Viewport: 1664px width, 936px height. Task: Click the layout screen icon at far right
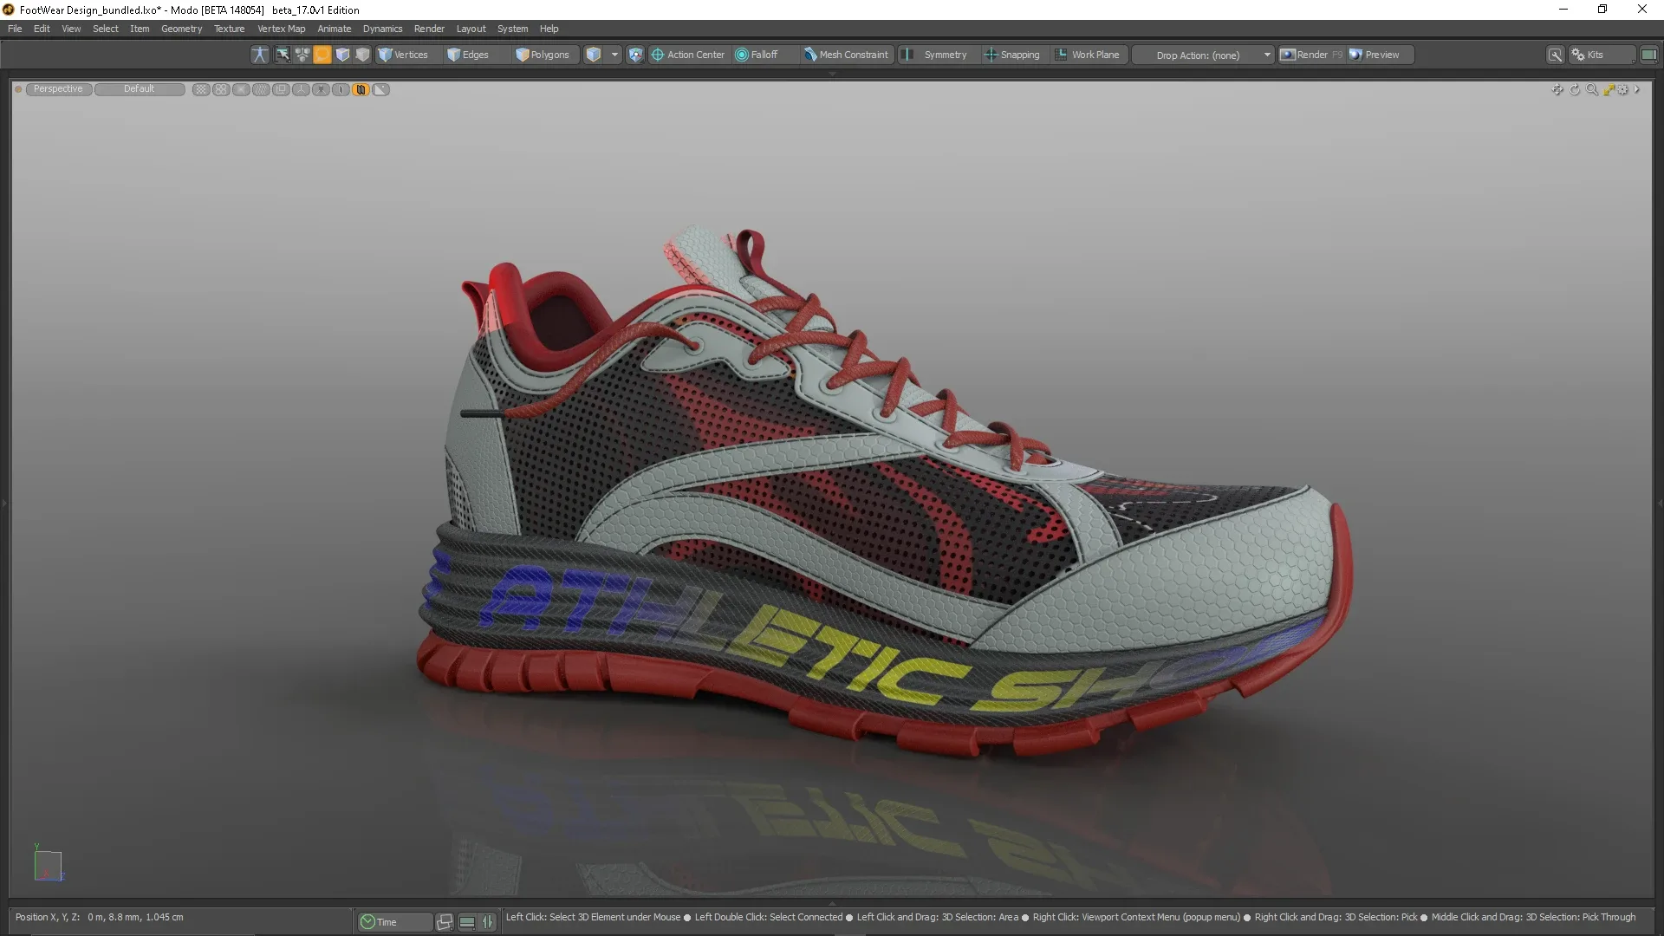(x=1648, y=55)
